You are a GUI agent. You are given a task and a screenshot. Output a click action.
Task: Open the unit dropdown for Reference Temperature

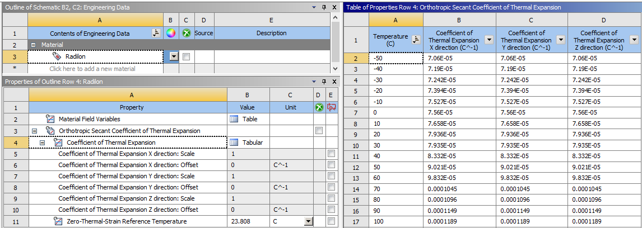click(x=308, y=221)
